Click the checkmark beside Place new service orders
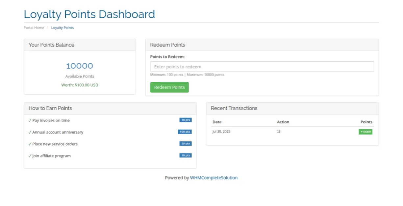Image resolution: width=403 pixels, height=206 pixels. point(30,144)
